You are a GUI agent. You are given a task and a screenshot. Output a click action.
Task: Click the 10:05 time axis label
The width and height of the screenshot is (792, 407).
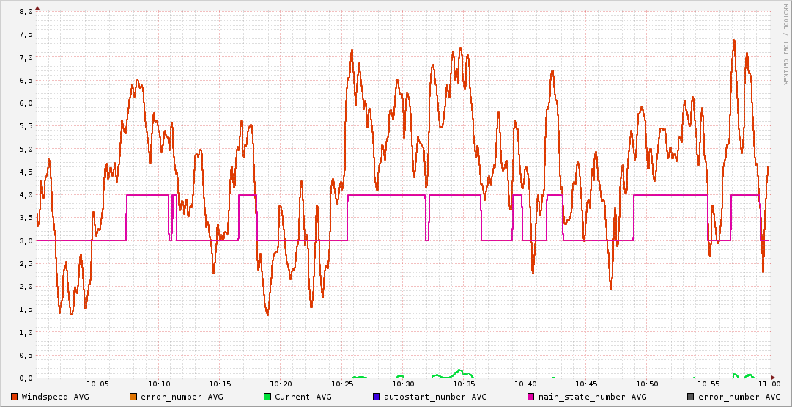pyautogui.click(x=97, y=384)
